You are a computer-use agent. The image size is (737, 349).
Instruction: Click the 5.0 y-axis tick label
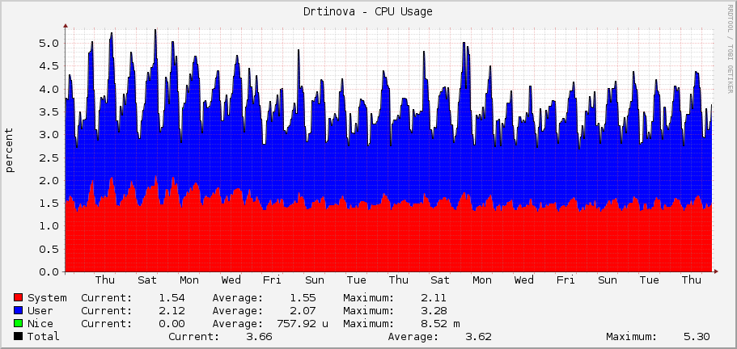pos(49,43)
